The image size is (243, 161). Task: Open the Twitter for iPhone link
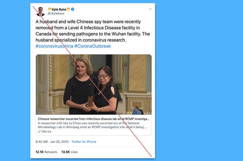[x=84, y=142]
